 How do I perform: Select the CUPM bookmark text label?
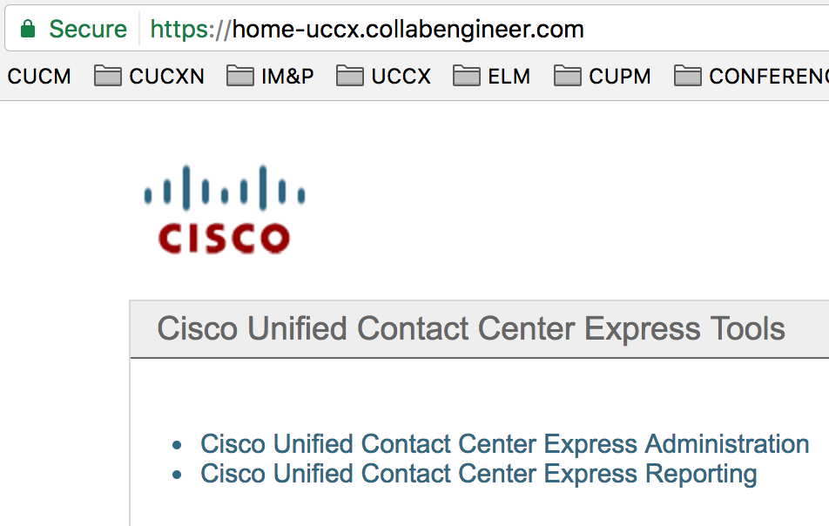pyautogui.click(x=619, y=77)
